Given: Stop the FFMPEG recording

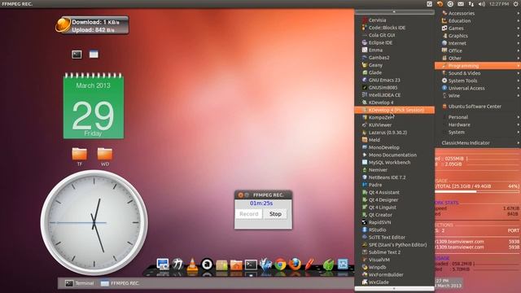Looking at the screenshot, I should 275,214.
